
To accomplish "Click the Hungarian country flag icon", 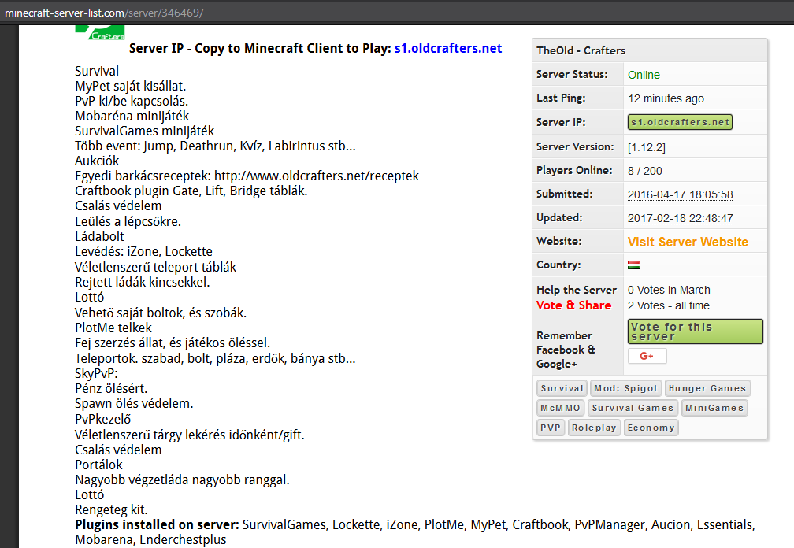I will pyautogui.click(x=634, y=265).
